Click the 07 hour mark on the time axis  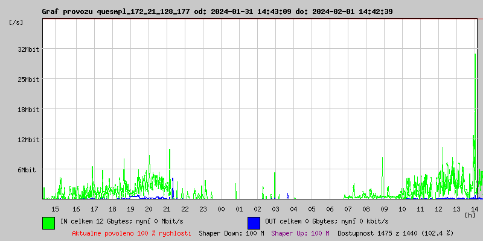point(348,208)
